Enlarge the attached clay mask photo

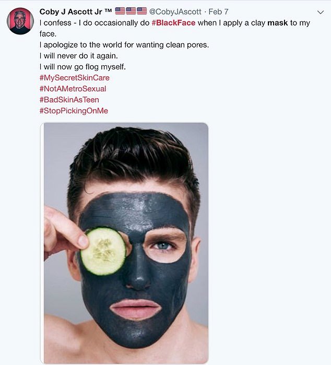124,243
